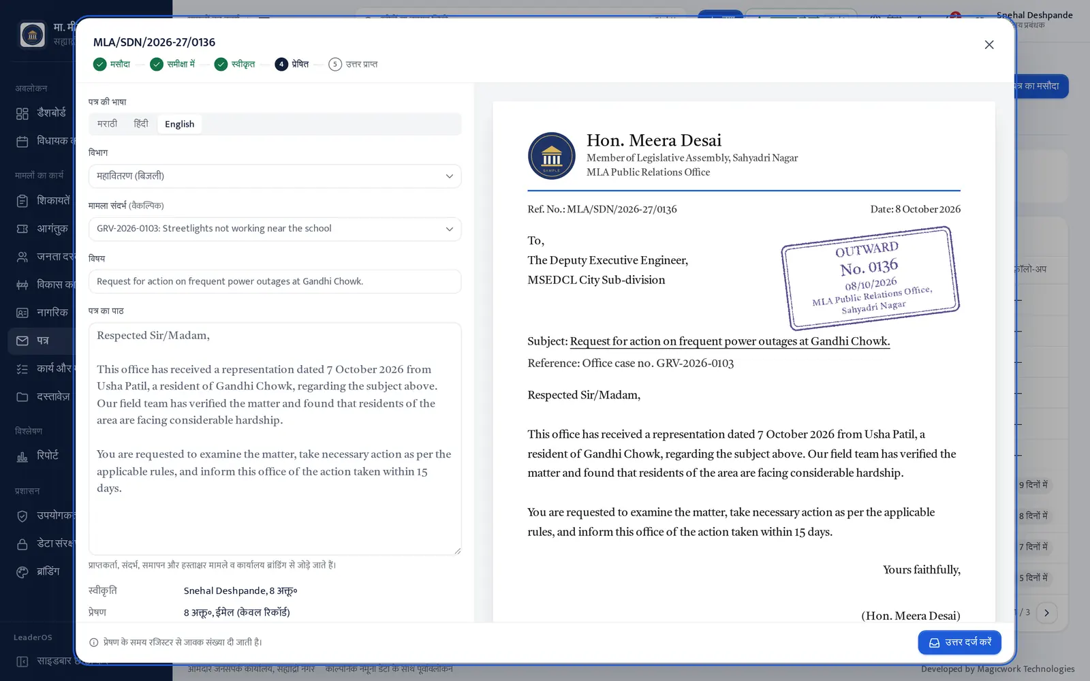Open the विभाग department dropdown
This screenshot has height=681, width=1090.
tap(275, 176)
